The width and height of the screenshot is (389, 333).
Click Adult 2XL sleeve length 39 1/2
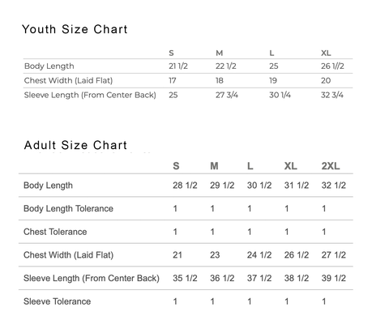(x=334, y=278)
